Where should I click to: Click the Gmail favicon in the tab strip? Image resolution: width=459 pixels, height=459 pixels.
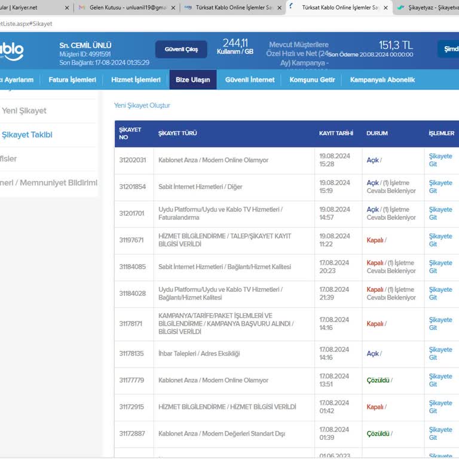(82, 7)
